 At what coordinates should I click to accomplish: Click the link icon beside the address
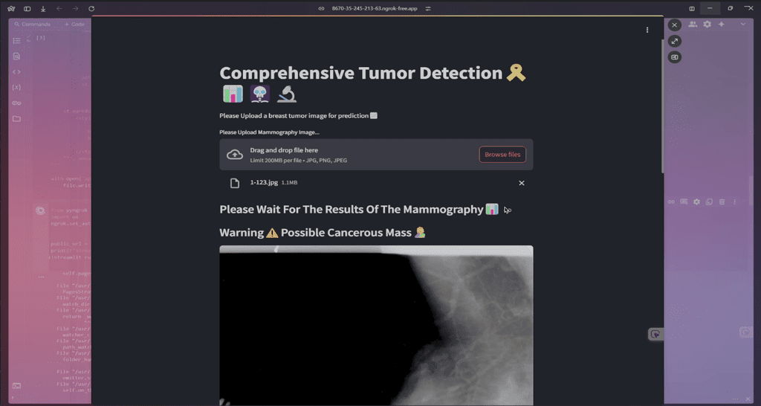(x=321, y=9)
